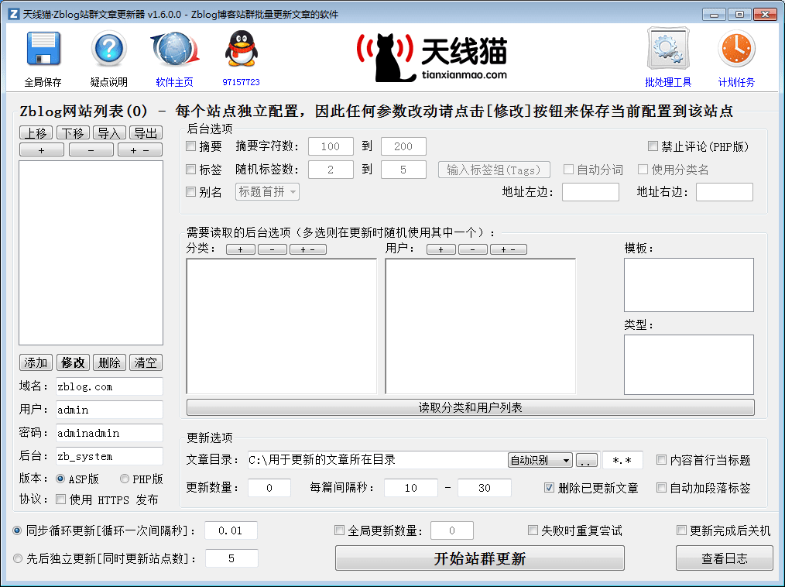Viewport: 785px width, 587px height.
Task: Click the 删除 site button
Action: click(x=109, y=362)
